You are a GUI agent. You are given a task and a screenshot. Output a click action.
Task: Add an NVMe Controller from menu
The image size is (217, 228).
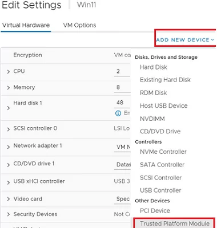[x=163, y=152]
